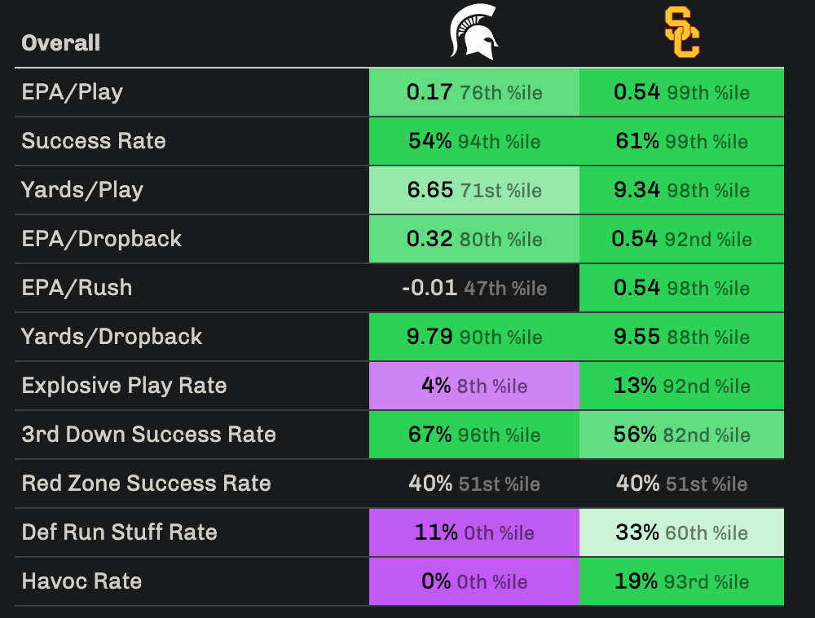Click USC's 19% Havoc Rate cell

pos(681,581)
